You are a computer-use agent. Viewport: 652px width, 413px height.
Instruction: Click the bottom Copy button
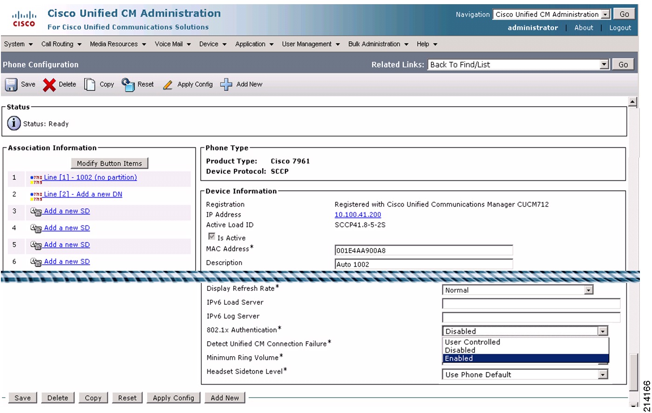[93, 398]
